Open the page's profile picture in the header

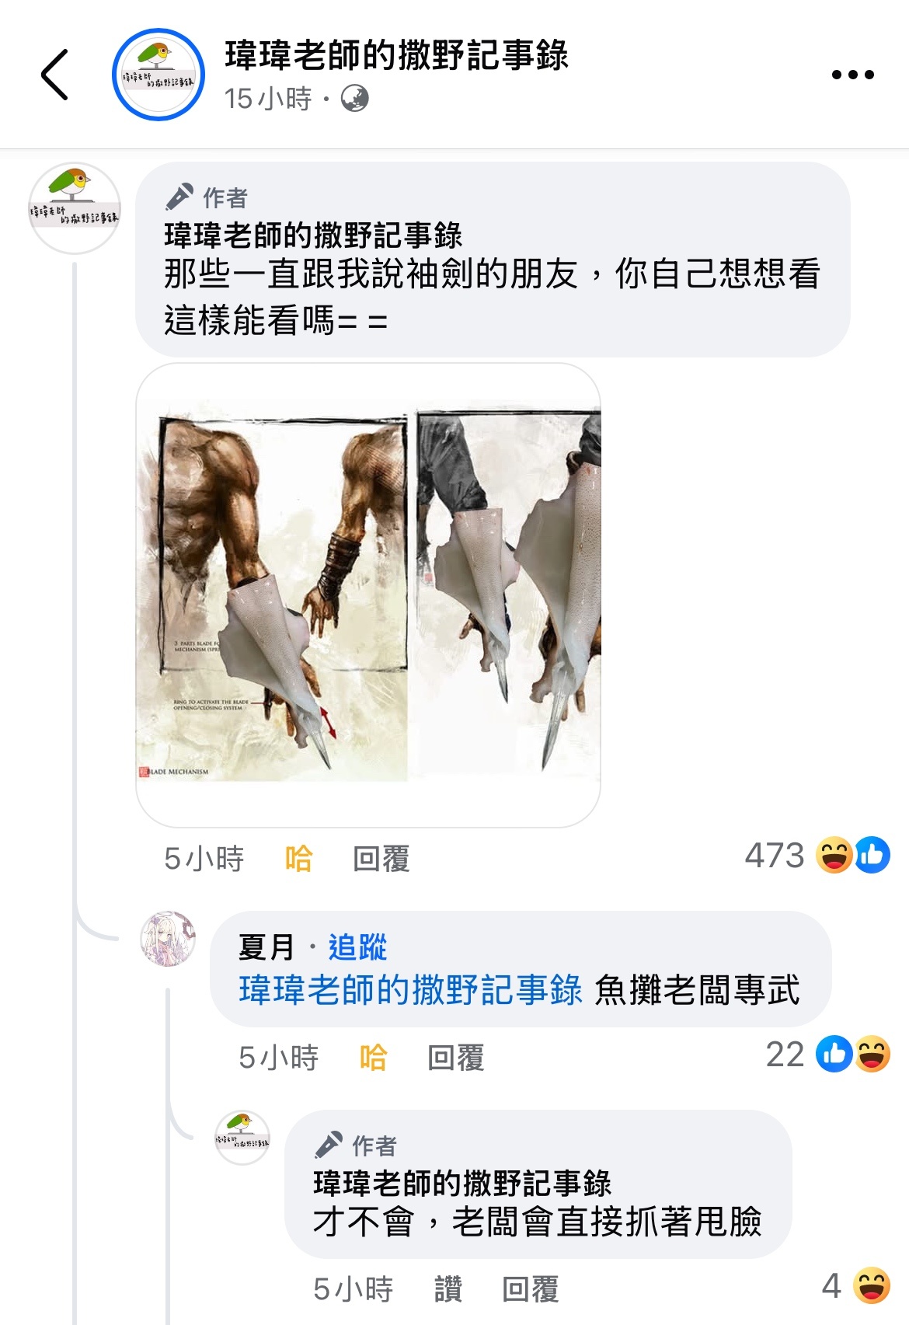pos(158,75)
